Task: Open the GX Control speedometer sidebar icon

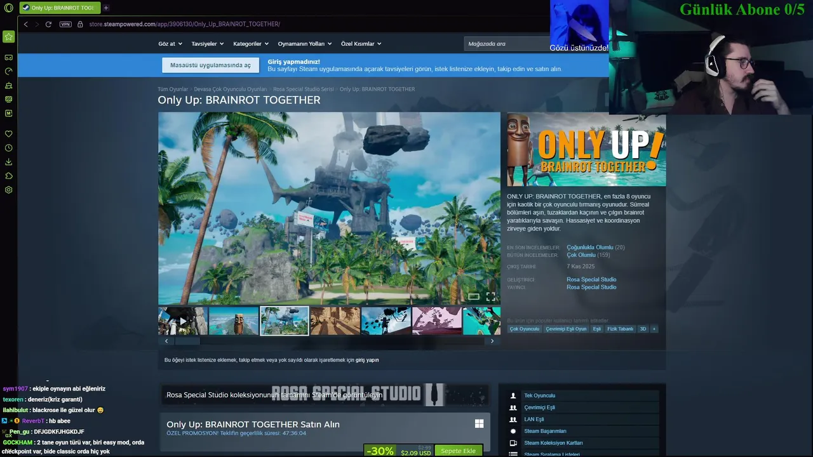Action: 9,71
